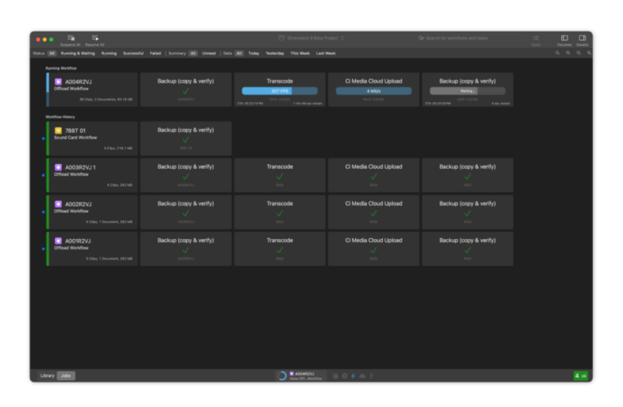Click the circular progress icon in bottom bar

coord(281,375)
